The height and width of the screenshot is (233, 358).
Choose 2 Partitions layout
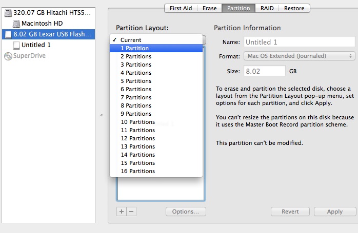[x=156, y=56]
